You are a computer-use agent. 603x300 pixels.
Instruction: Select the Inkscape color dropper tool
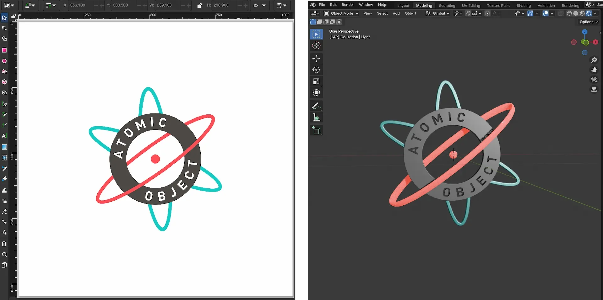point(4,168)
